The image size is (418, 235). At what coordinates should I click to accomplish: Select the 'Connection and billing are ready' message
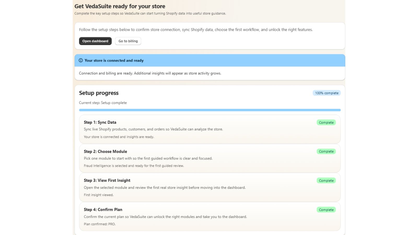pos(150,73)
